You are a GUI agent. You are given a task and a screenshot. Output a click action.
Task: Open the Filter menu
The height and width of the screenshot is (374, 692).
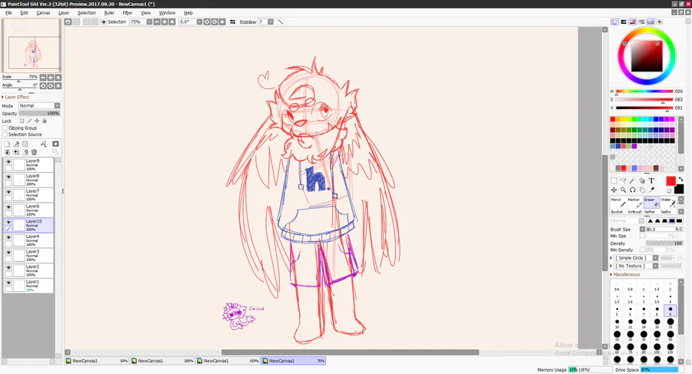[x=128, y=13]
